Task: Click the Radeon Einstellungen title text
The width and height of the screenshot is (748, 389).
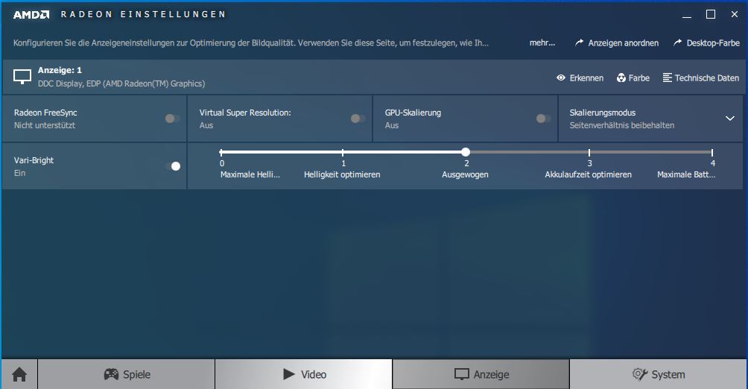Action: point(143,14)
